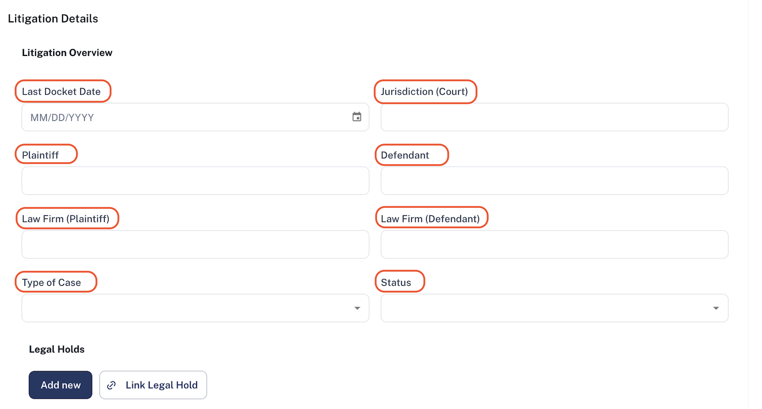Image resolution: width=762 pixels, height=409 pixels.
Task: Focus the Defendant text field
Action: 554,181
